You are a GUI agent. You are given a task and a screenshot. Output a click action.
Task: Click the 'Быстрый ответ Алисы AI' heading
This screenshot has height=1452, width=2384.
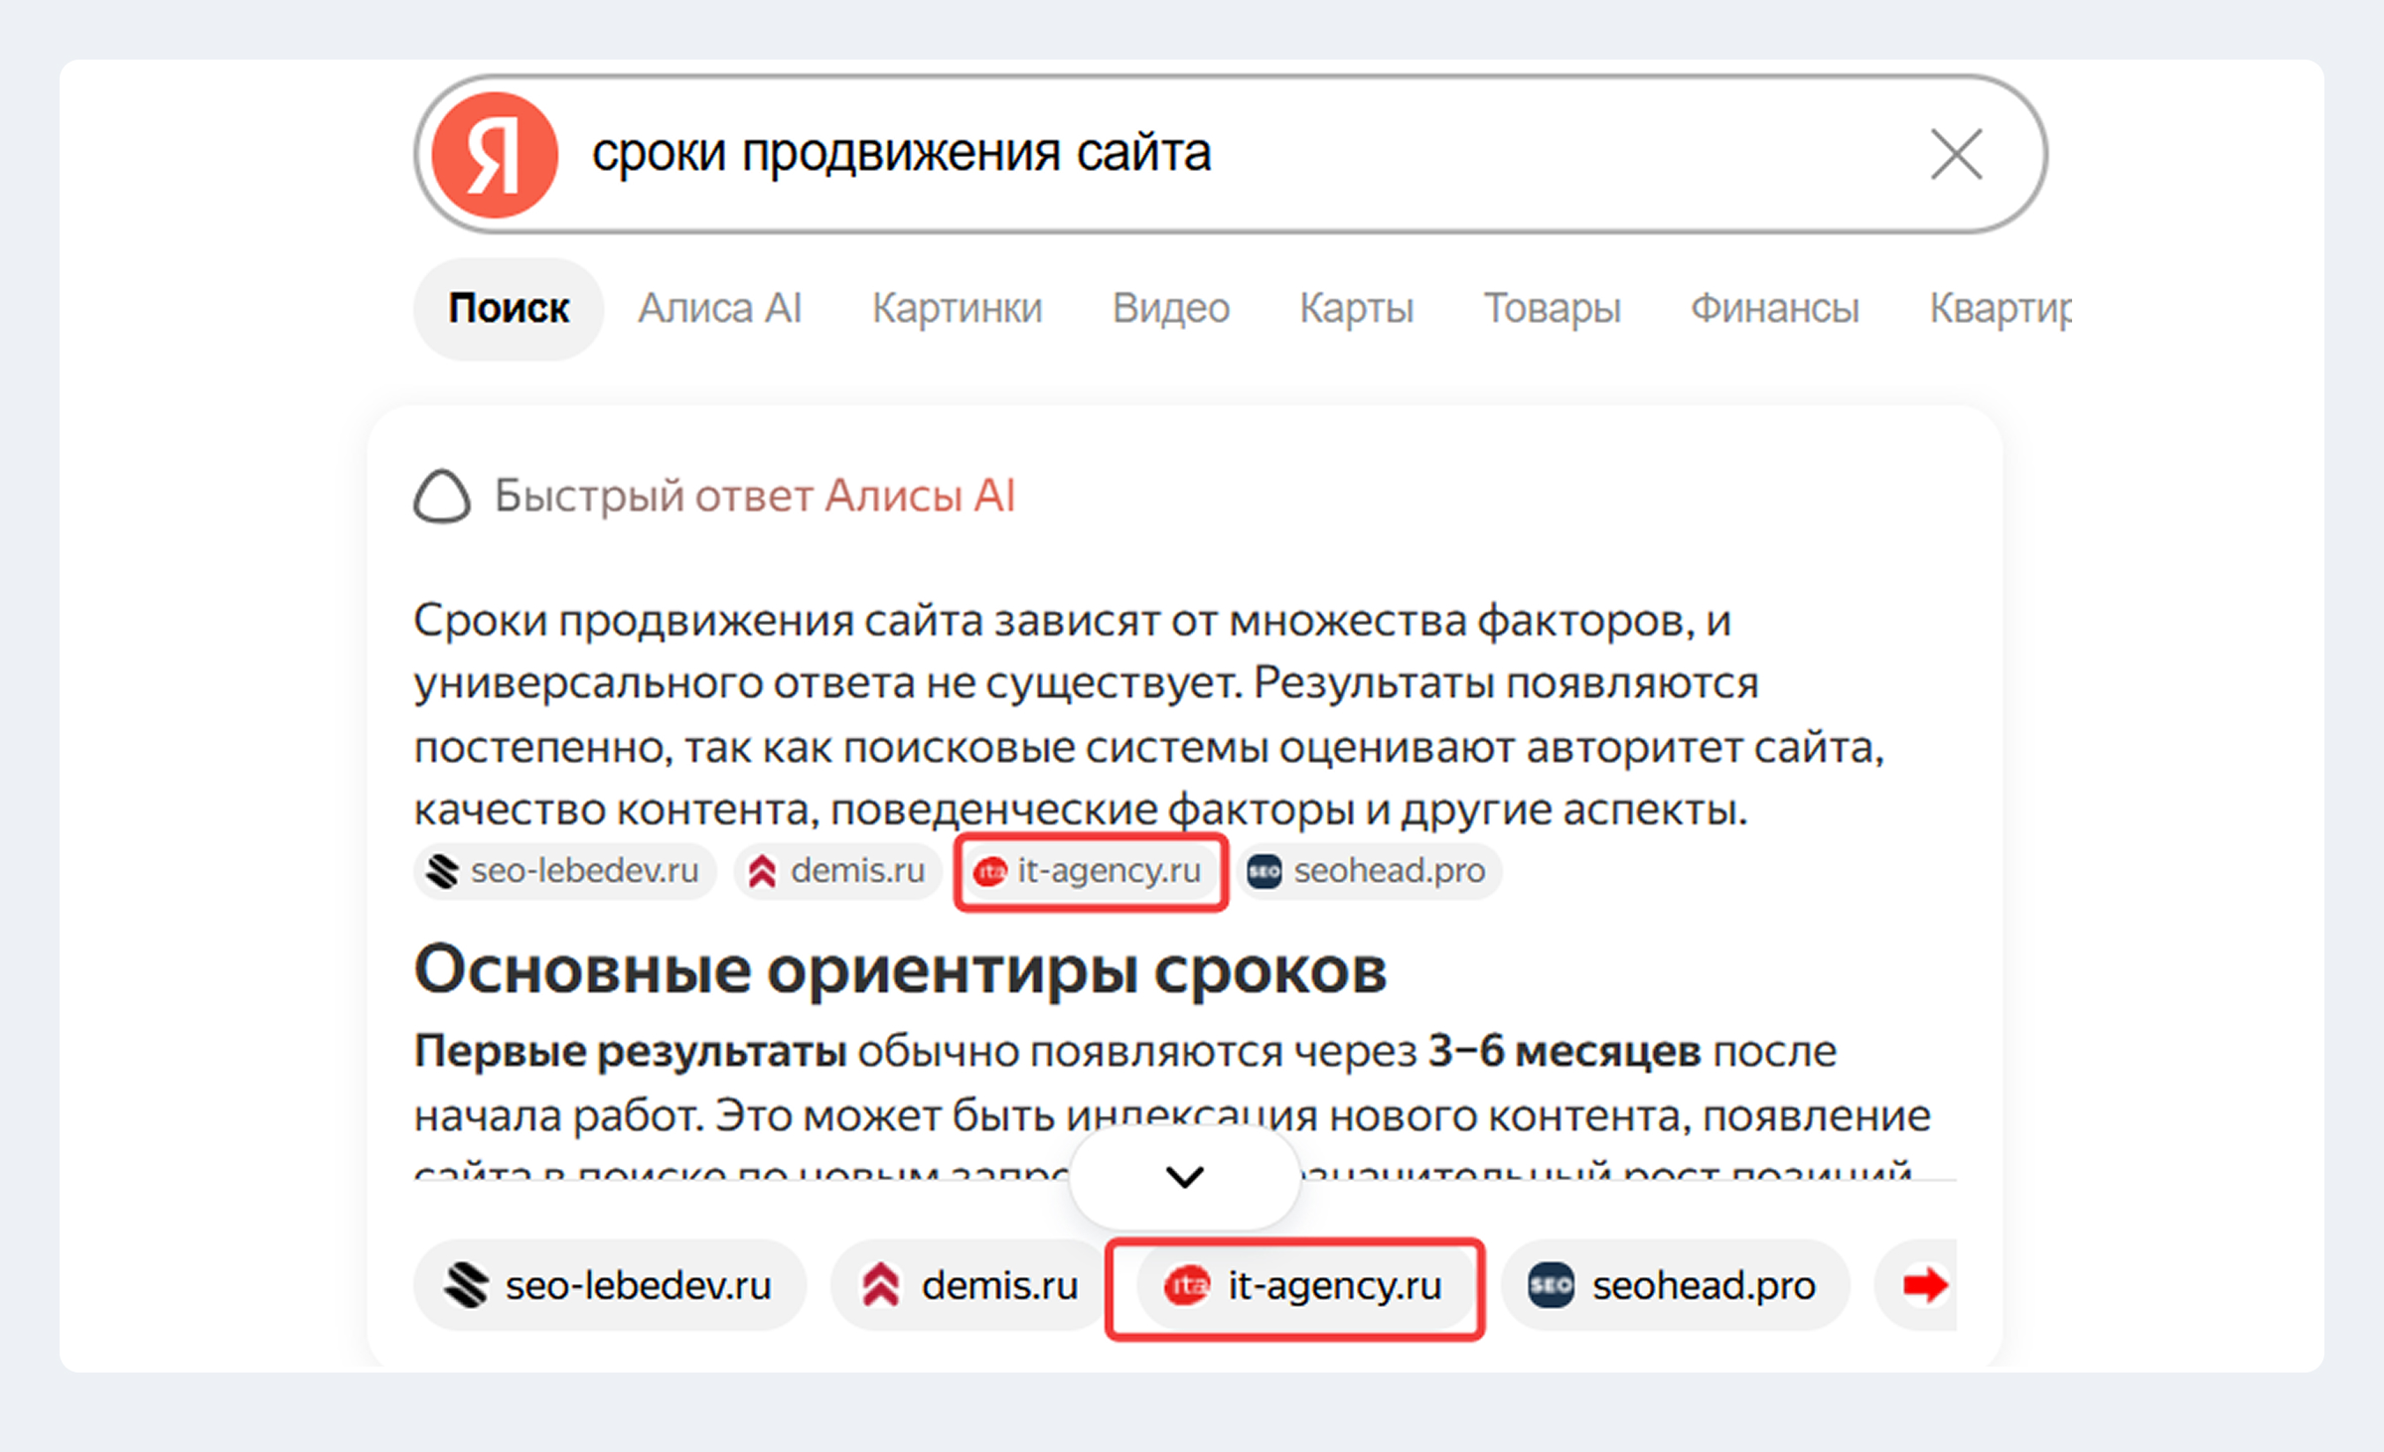pos(755,496)
